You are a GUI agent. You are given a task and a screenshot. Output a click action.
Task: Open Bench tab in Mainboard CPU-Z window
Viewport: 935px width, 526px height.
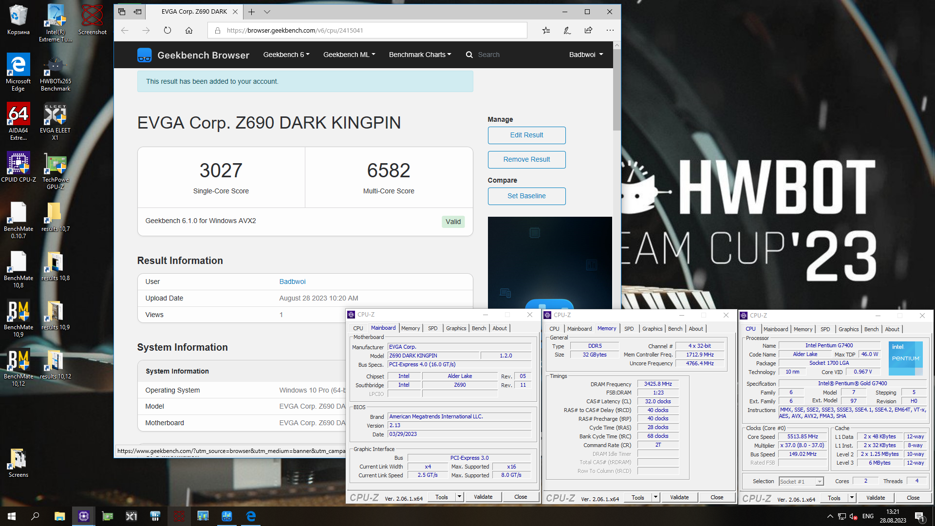click(479, 328)
